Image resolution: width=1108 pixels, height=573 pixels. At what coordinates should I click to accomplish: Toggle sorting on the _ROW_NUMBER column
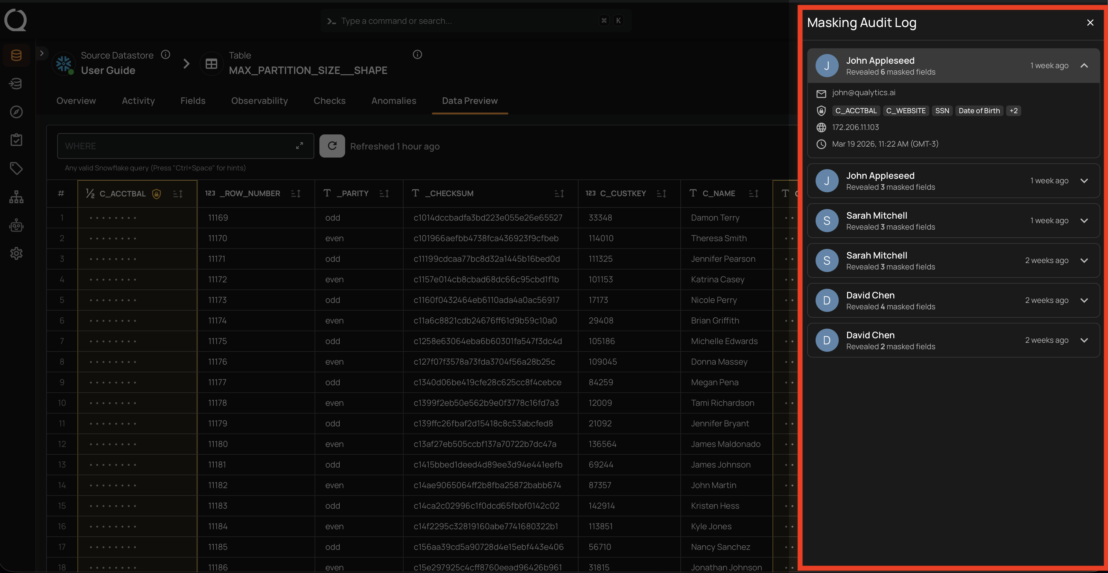(x=296, y=193)
